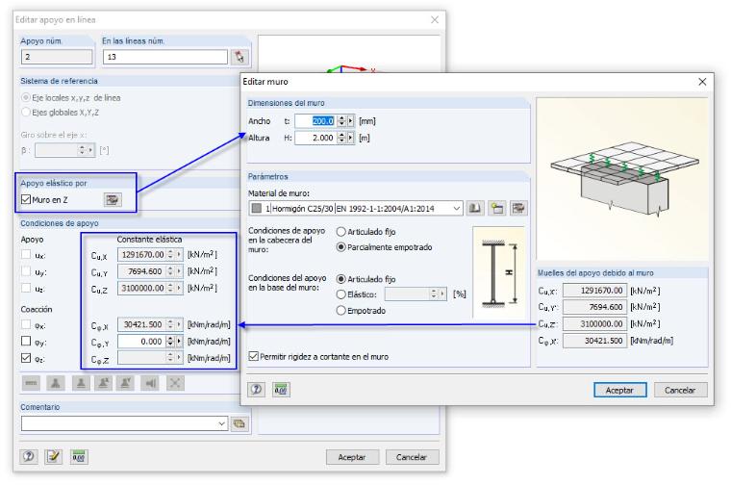
Task: Enable the φx restraint checkbox
Action: click(26, 324)
